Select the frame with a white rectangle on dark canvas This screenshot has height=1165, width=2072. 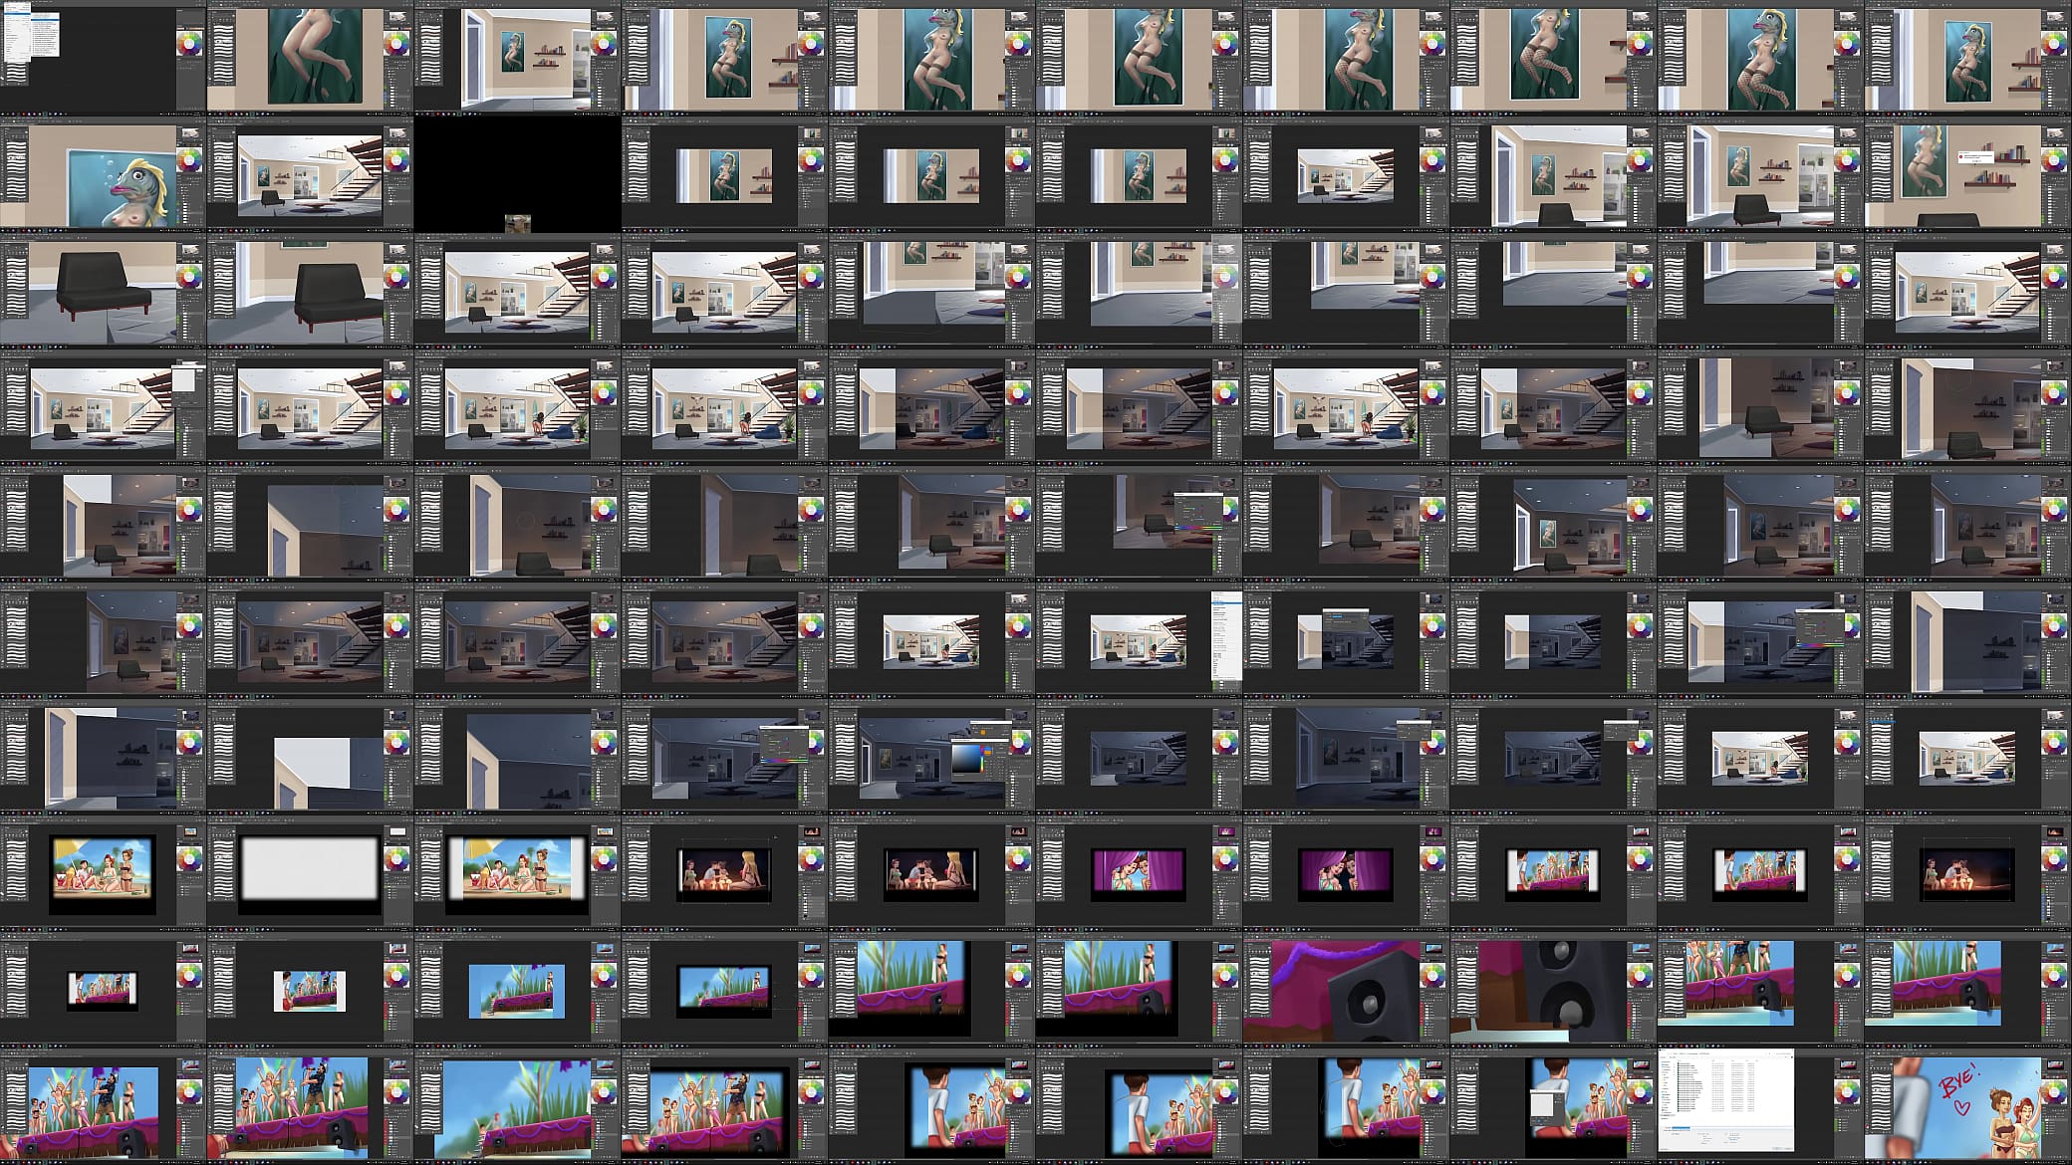[311, 757]
